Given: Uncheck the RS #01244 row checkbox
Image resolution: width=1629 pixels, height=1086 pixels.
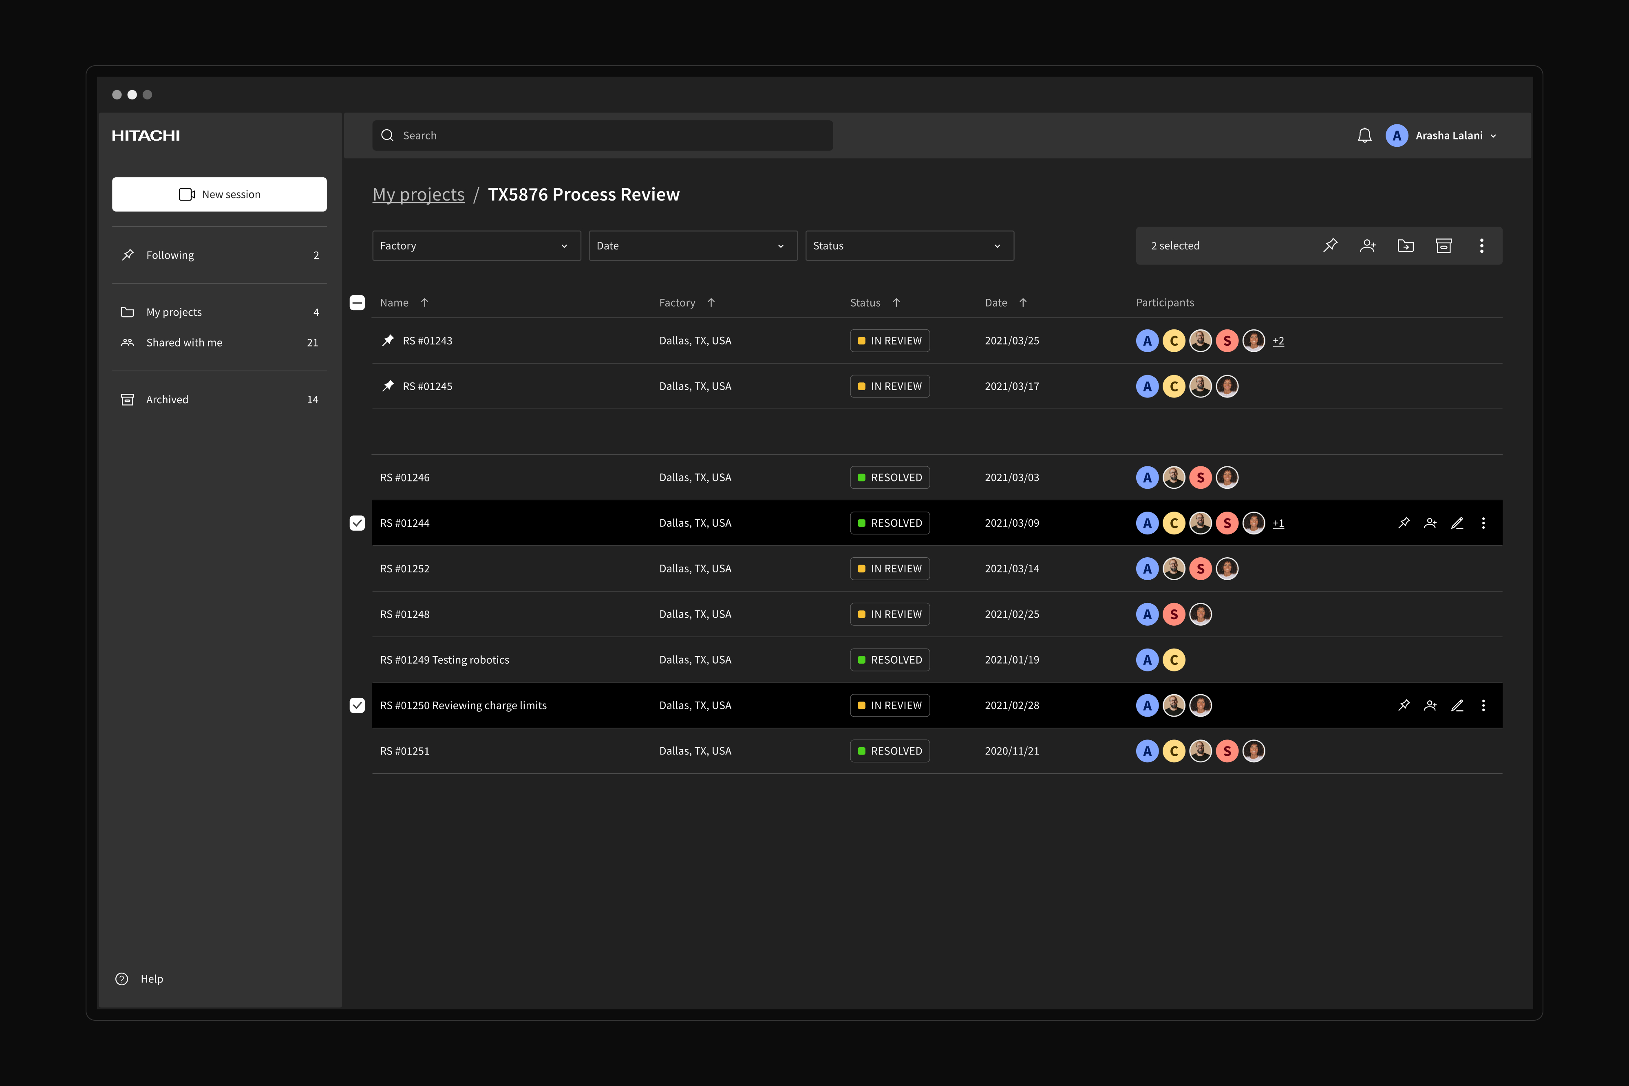Looking at the screenshot, I should (x=358, y=523).
